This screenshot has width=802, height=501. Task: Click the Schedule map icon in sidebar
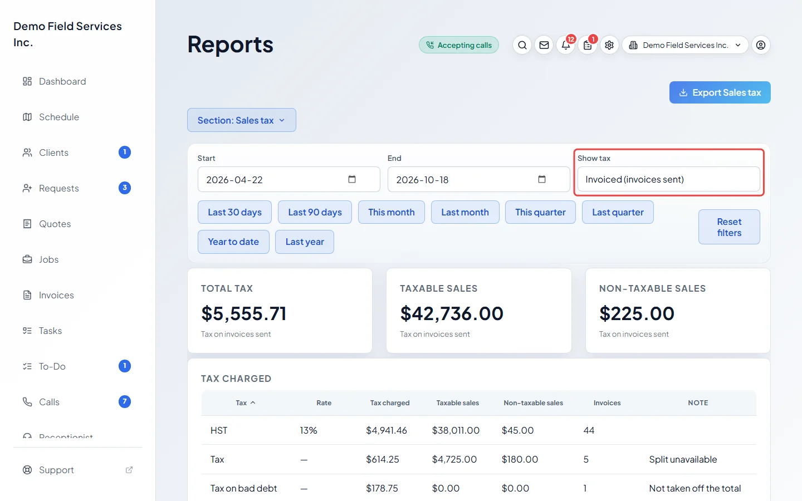tap(27, 117)
